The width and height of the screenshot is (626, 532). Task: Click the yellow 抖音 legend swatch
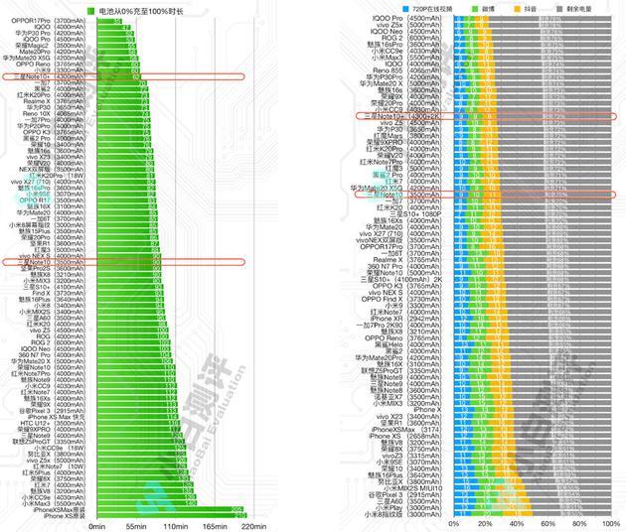(x=517, y=9)
